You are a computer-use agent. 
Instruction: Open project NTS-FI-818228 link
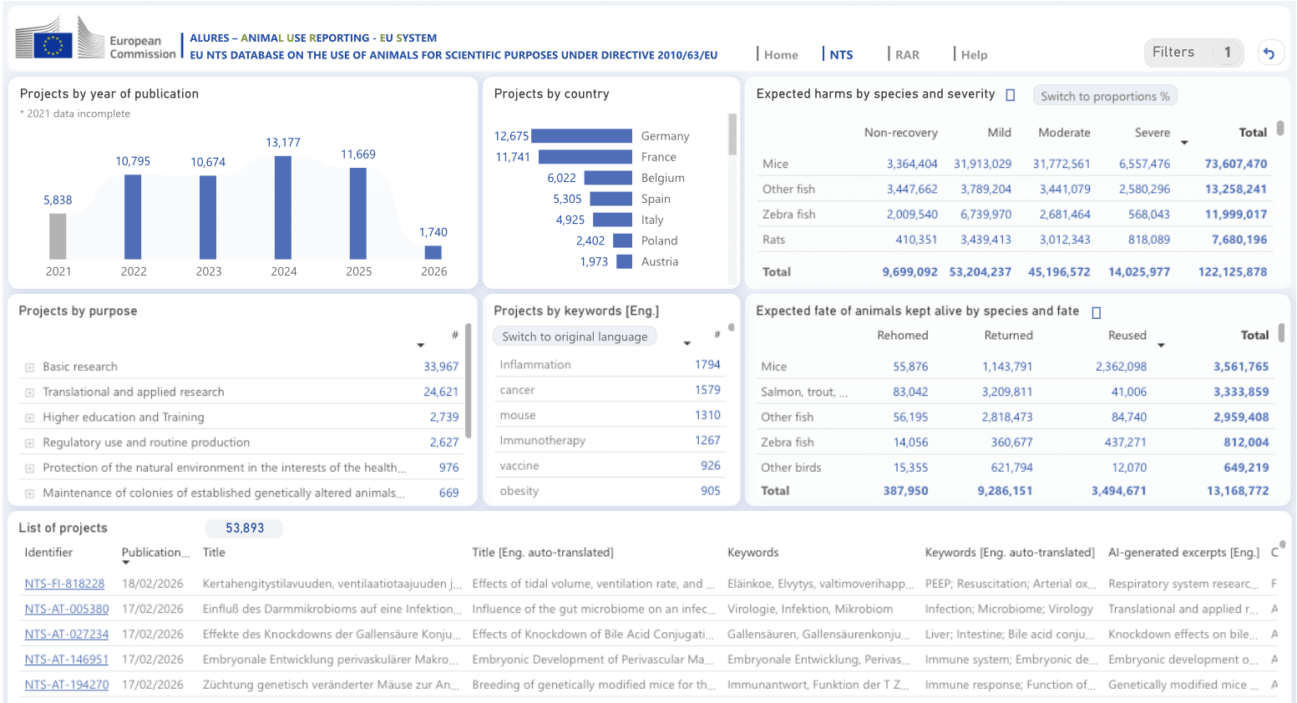pos(64,584)
